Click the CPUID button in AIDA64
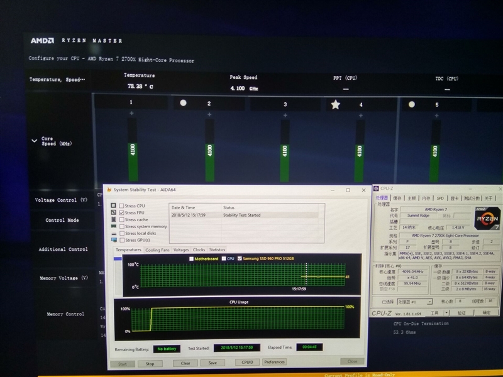Screen dimensions: 503x377 click(247, 363)
